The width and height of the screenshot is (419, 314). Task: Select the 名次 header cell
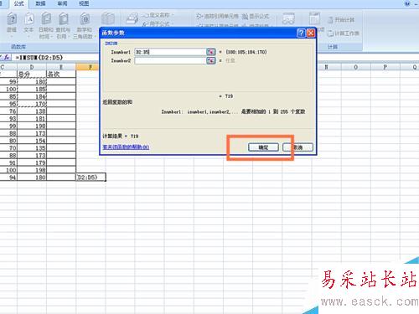[x=61, y=75]
